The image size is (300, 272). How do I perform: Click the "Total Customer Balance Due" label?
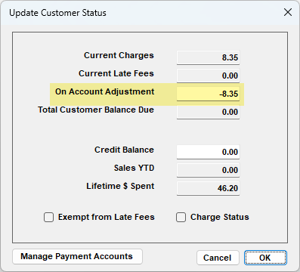click(96, 110)
